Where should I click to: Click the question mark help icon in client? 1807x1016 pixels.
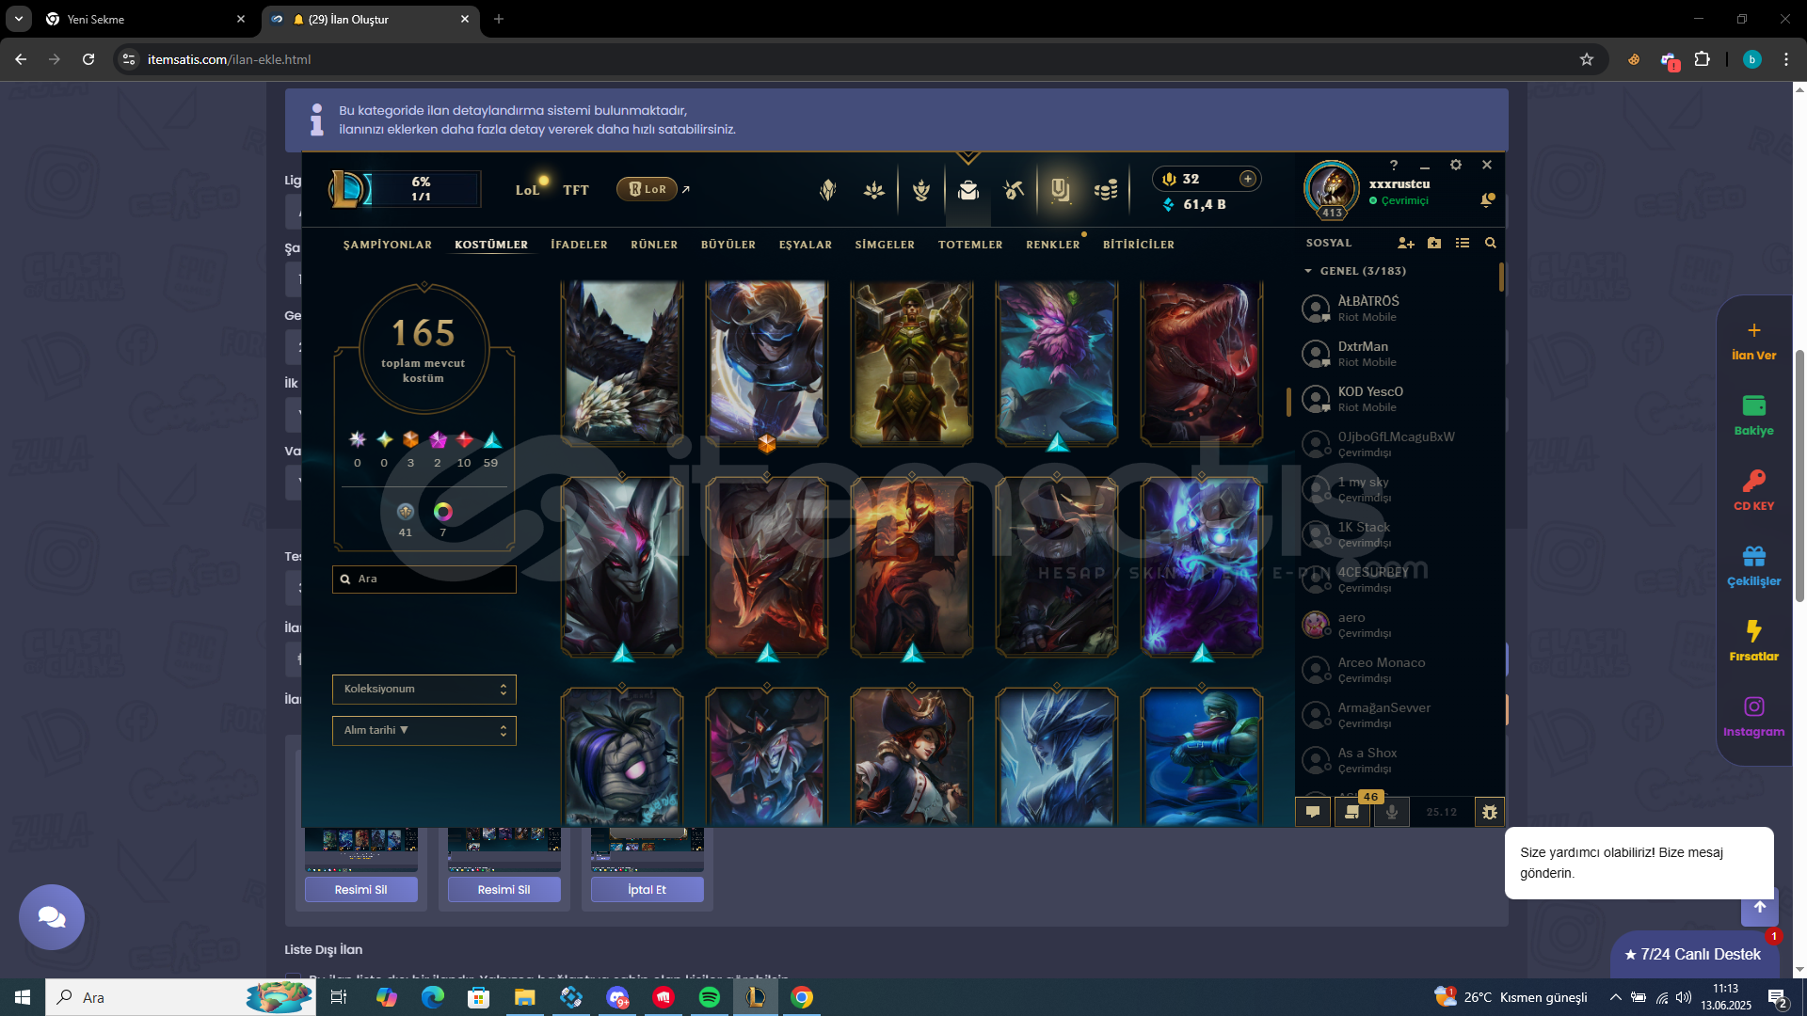coord(1394,165)
